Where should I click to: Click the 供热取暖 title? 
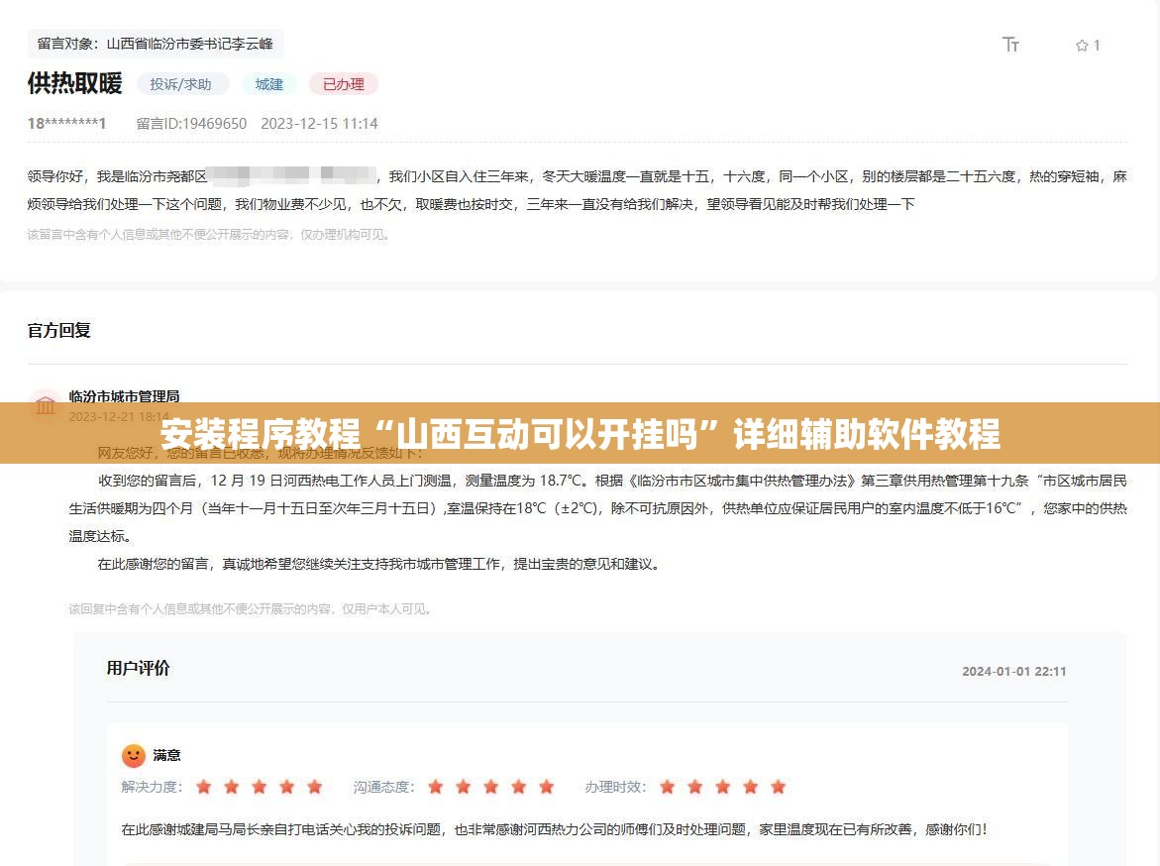tap(74, 83)
